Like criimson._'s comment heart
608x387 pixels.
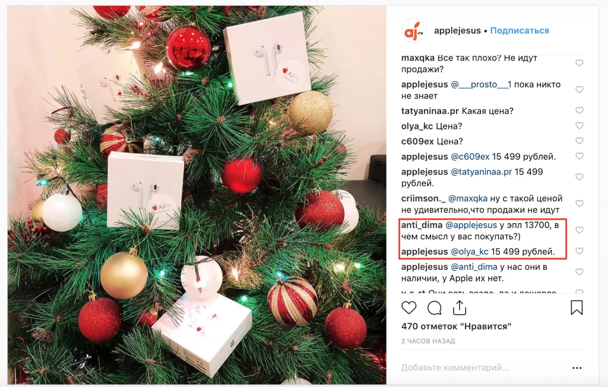(579, 204)
